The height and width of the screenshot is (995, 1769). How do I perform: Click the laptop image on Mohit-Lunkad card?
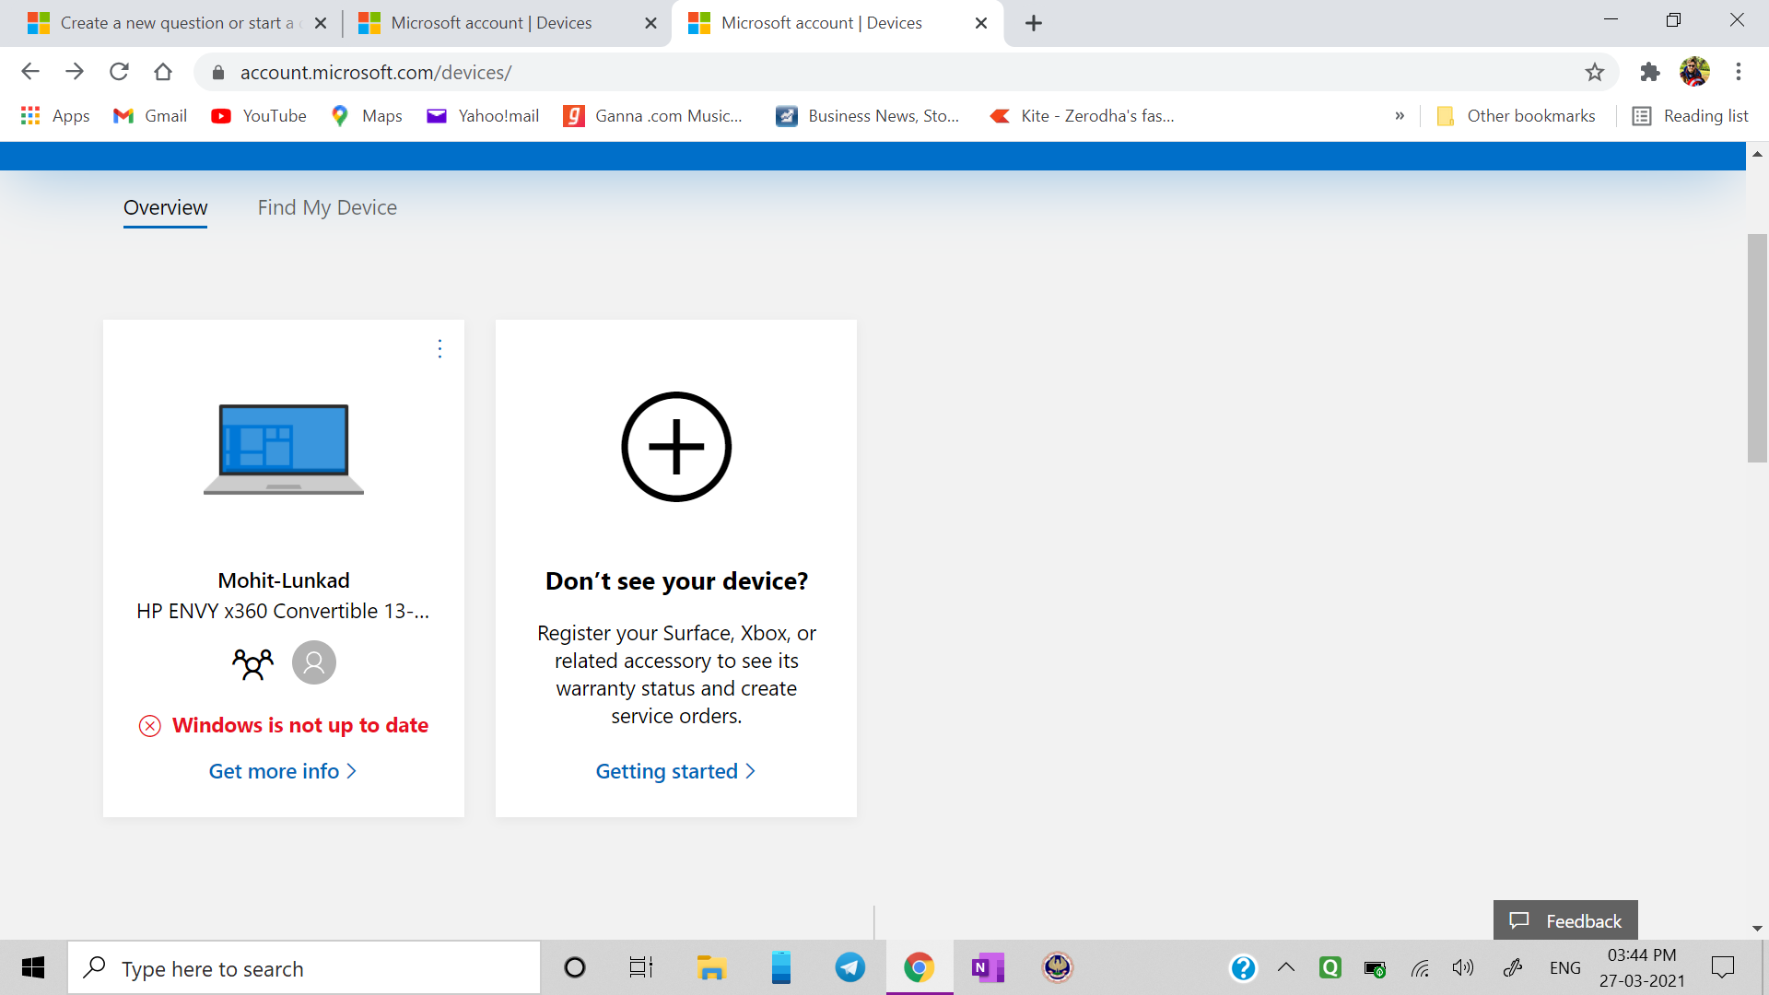[x=284, y=449]
